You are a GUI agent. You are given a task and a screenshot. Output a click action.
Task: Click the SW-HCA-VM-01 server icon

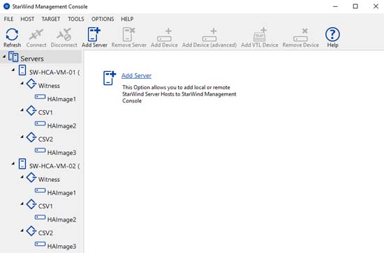(22, 70)
